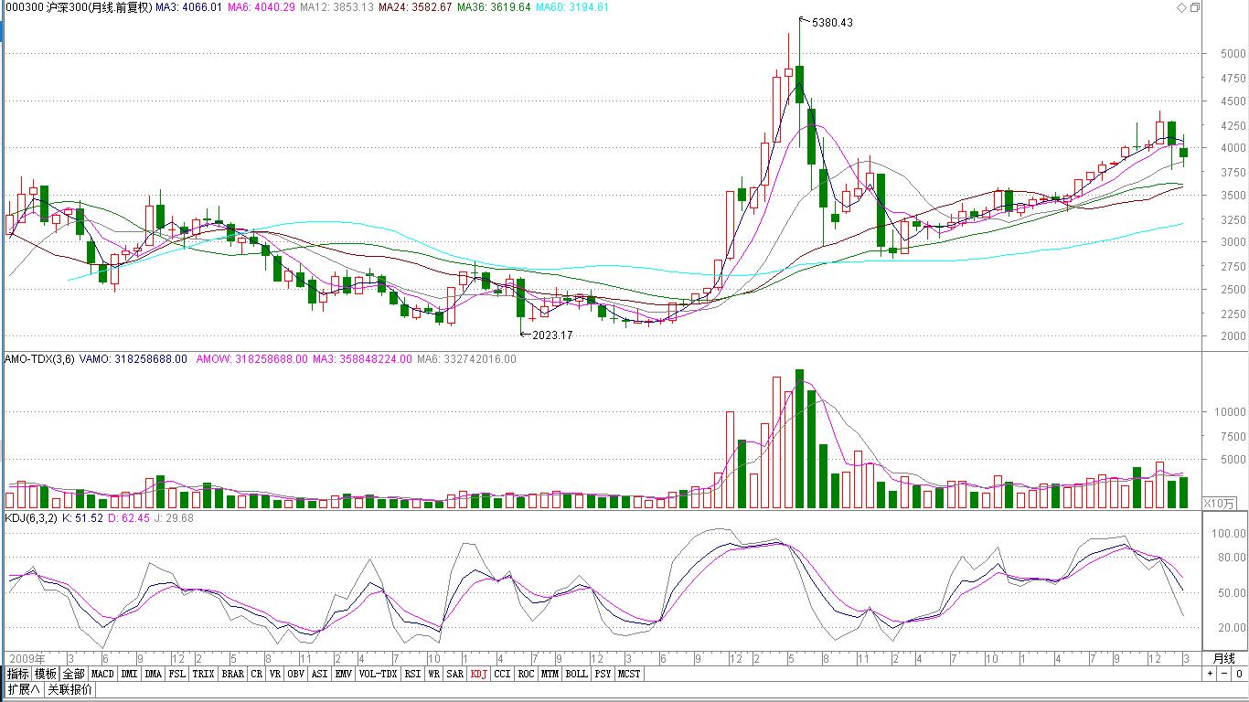Image resolution: width=1249 pixels, height=702 pixels.
Task: Switch indicator to CCI
Action: (x=503, y=674)
